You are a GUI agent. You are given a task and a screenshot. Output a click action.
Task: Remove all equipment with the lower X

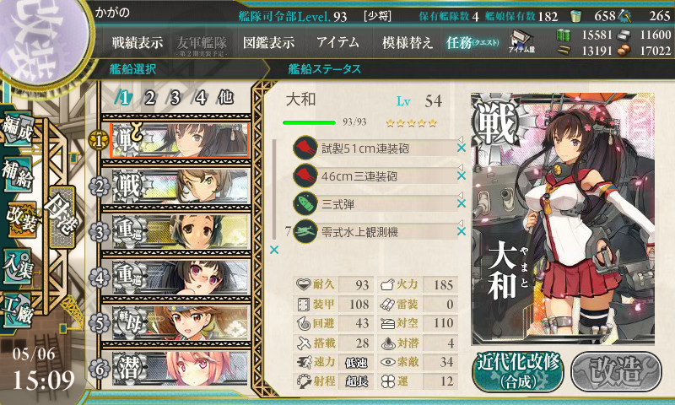pyautogui.click(x=274, y=250)
